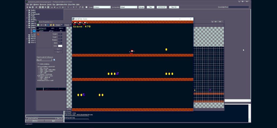Click the closed padlock icon in Room Properties
Screen dimensions: 277x128
point(51,25)
